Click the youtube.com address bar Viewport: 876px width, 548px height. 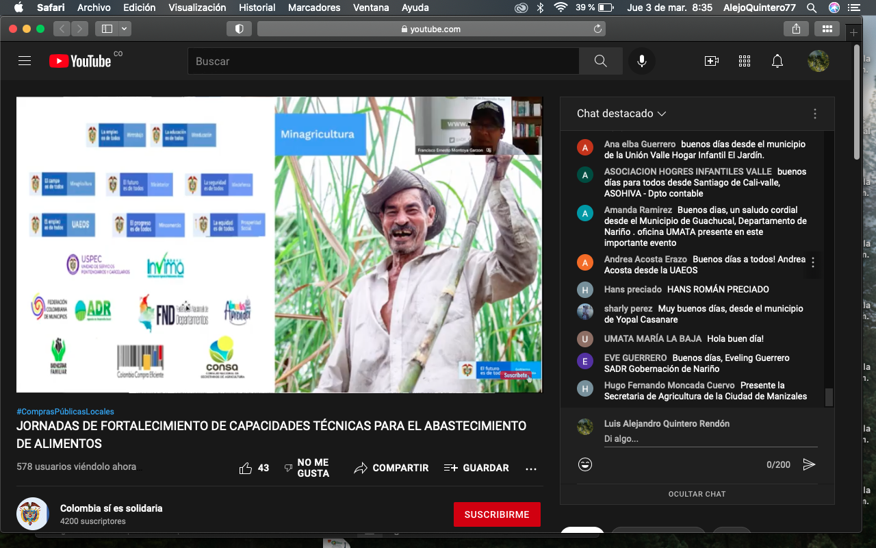431,29
